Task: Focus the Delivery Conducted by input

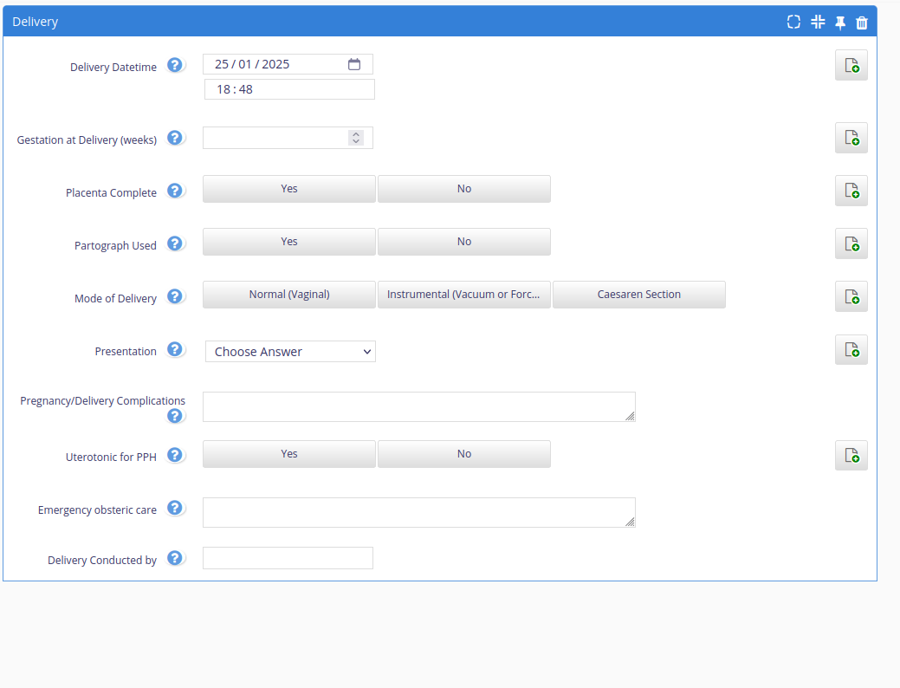Action: (x=288, y=558)
